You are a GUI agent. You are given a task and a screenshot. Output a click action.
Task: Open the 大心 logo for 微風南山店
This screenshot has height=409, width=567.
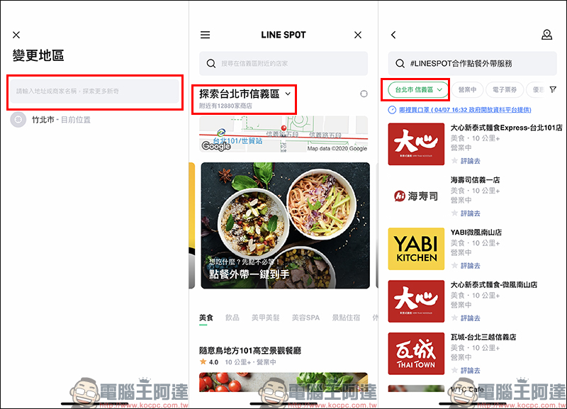416,301
